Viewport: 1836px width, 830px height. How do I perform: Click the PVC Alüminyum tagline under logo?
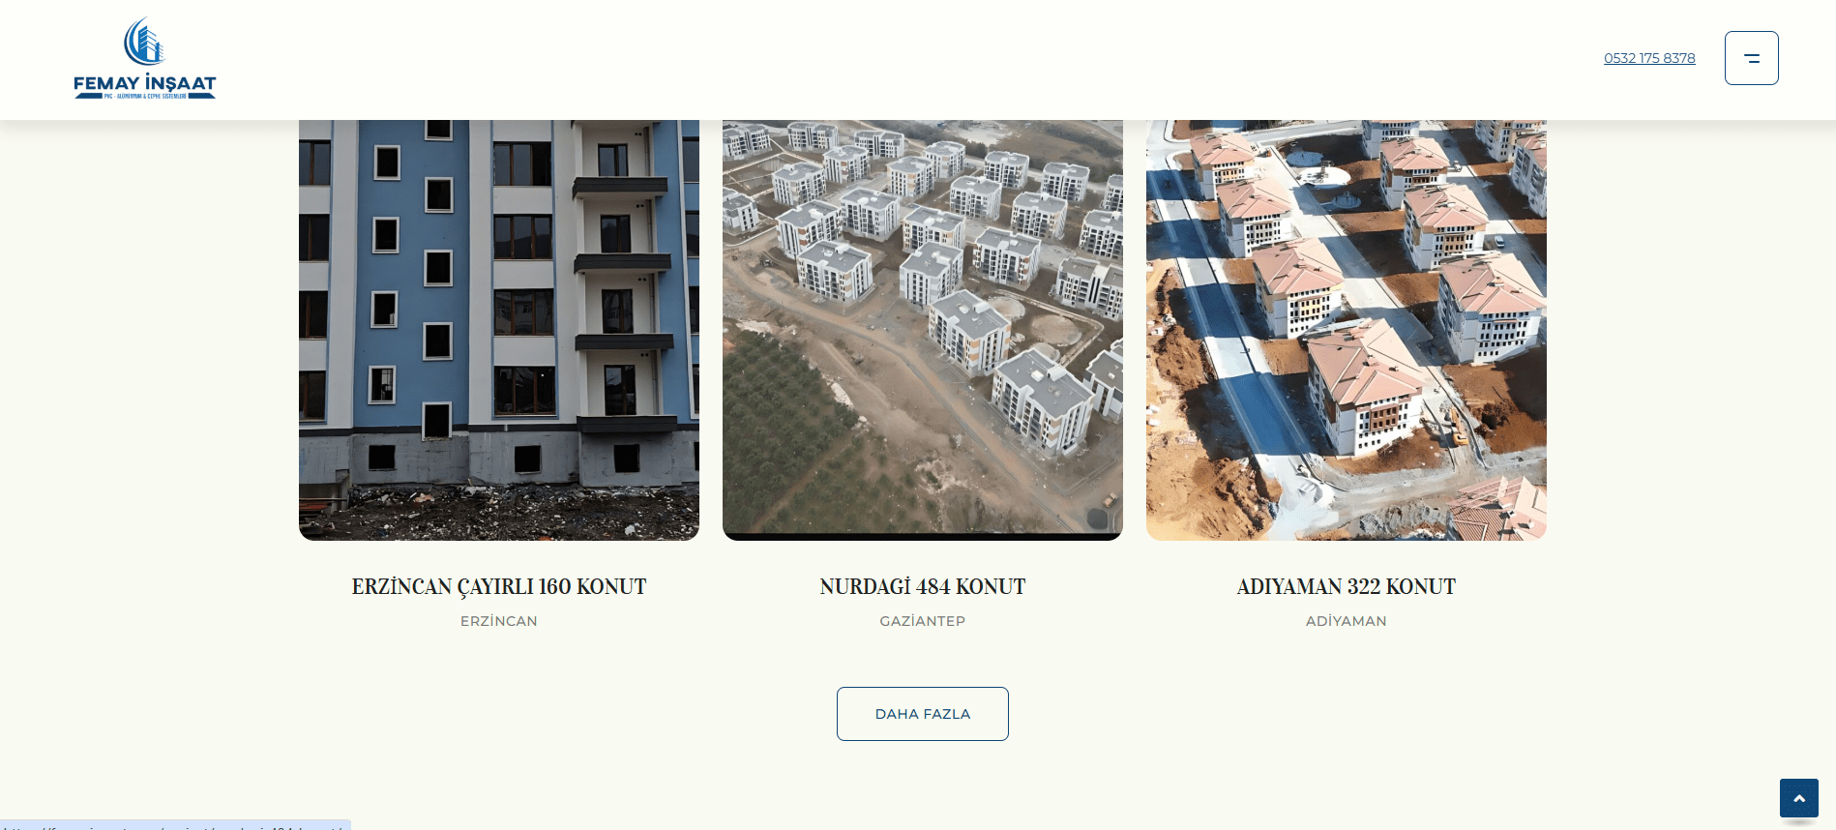(145, 97)
